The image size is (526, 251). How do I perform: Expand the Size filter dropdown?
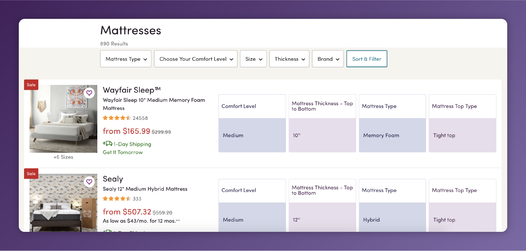(254, 59)
